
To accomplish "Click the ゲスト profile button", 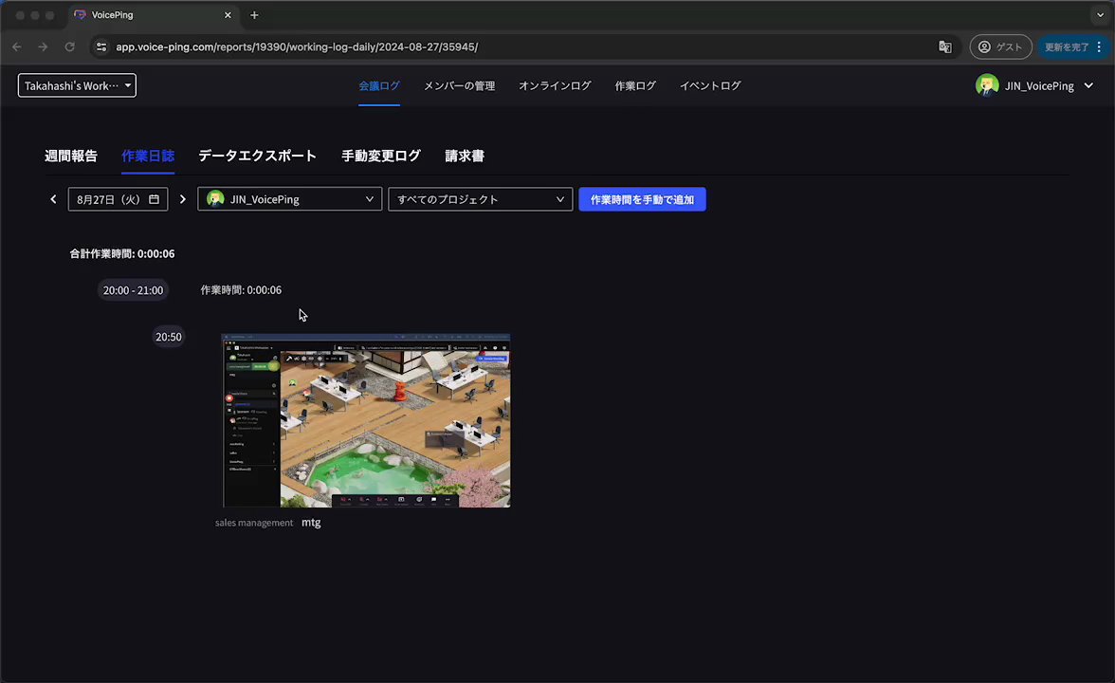I will coord(1000,47).
